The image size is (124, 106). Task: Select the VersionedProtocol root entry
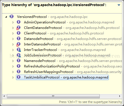pos(52,17)
